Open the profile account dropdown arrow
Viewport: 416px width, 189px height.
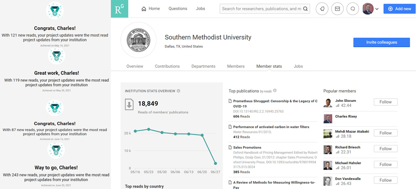(377, 9)
